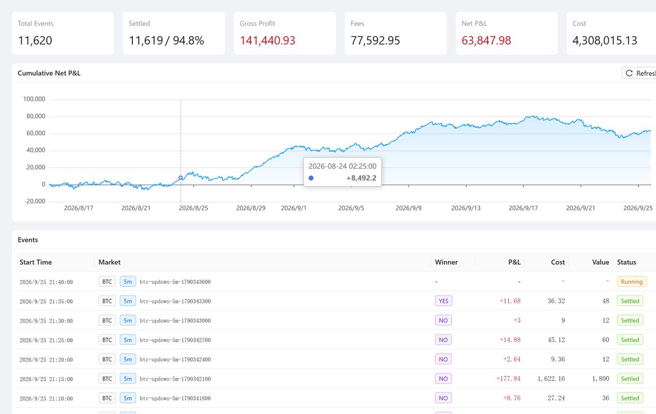Screen dimensions: 656x414
Task: Click market name btc-updown-5m-1790342400
Action: pos(175,359)
